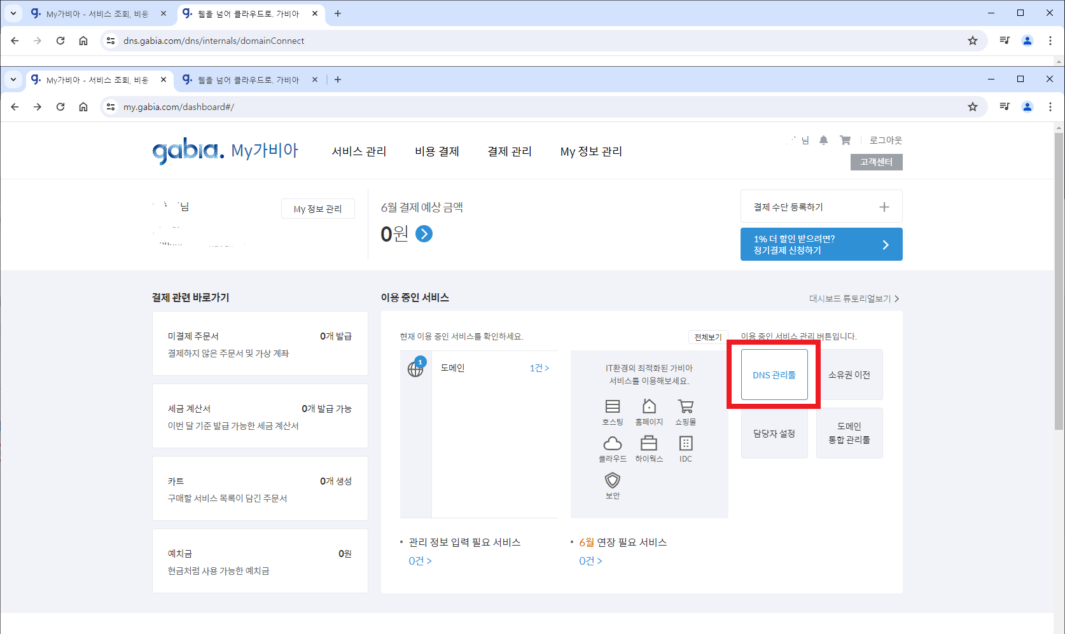Screen dimensions: 1065x634
Task: Open the 비용 결제 menu
Action: coord(437,151)
